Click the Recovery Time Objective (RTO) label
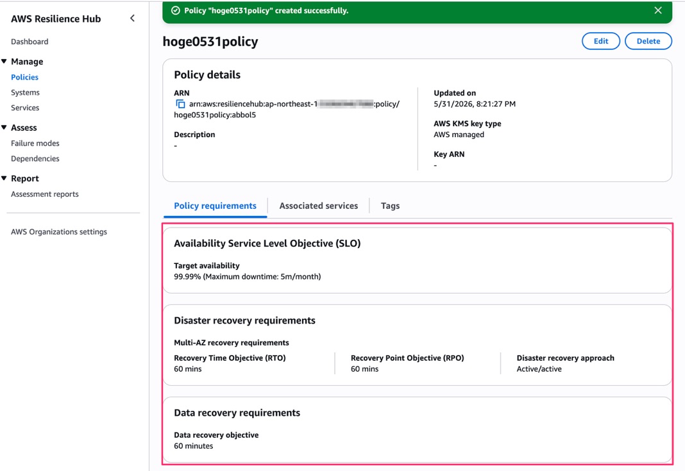Screen dimensions: 685x471 click(x=230, y=358)
